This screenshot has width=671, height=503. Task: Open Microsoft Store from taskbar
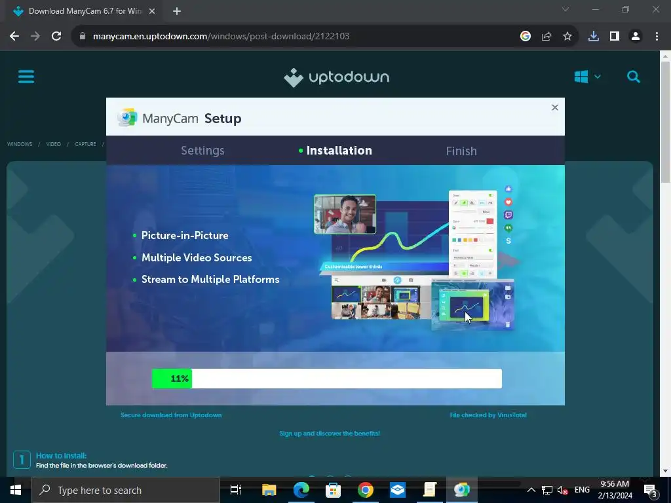[x=334, y=490]
